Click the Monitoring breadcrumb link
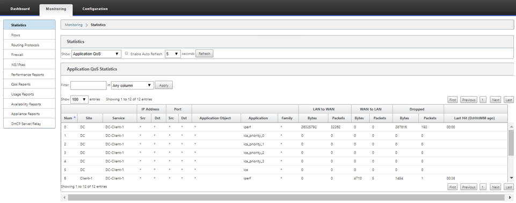This screenshot has width=516, height=203. [x=74, y=25]
